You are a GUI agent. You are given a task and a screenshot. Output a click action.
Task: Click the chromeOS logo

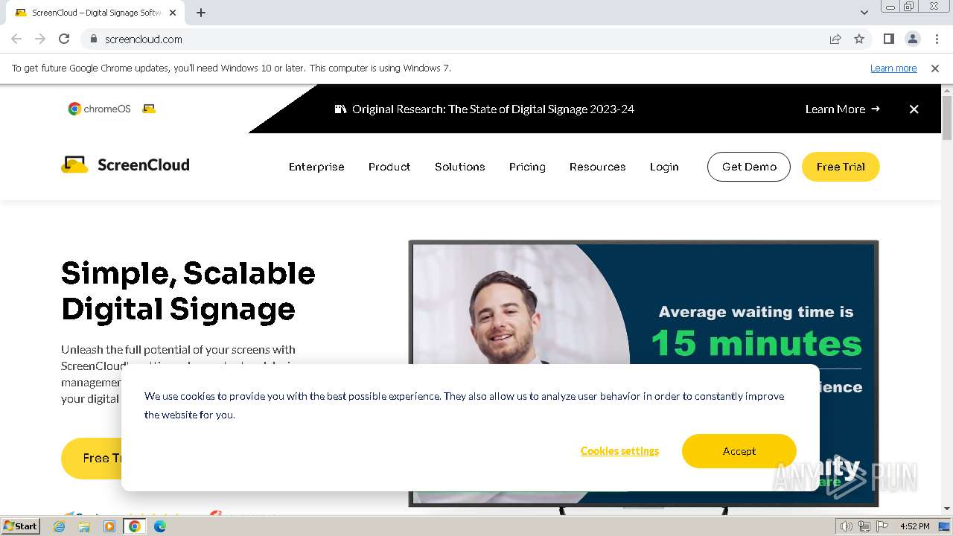point(100,109)
